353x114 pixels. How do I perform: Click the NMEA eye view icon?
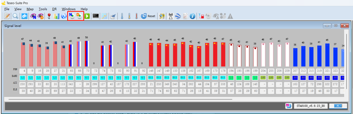[x=34, y=16]
